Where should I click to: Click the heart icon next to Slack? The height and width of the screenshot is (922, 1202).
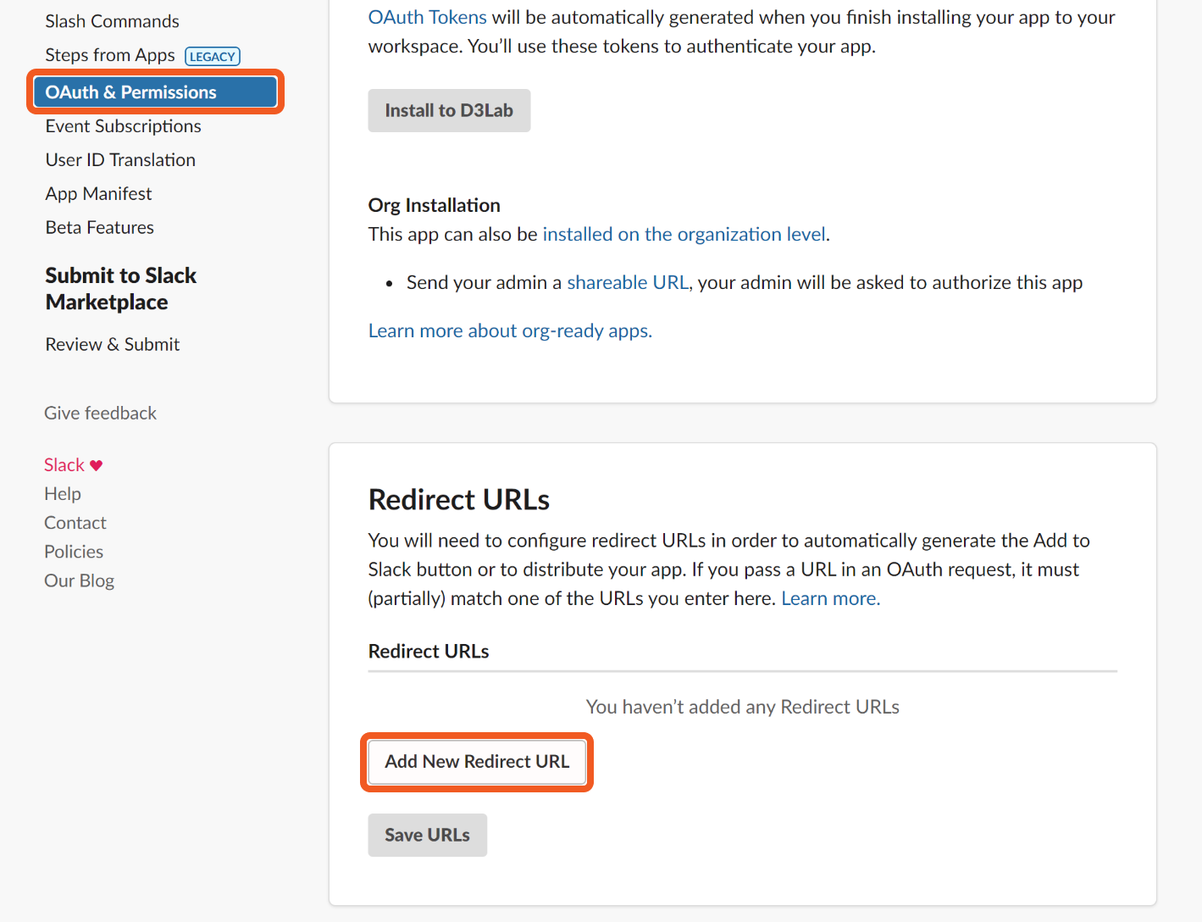[x=96, y=465]
